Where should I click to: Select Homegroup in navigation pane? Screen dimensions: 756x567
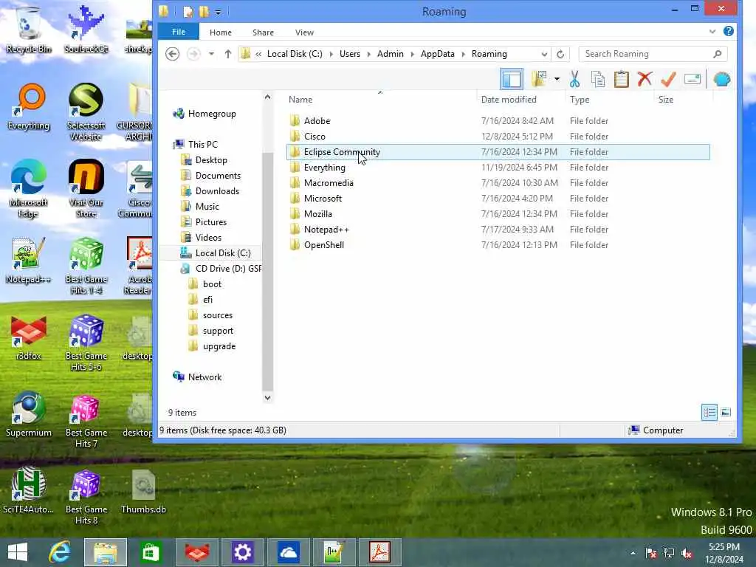[212, 114]
